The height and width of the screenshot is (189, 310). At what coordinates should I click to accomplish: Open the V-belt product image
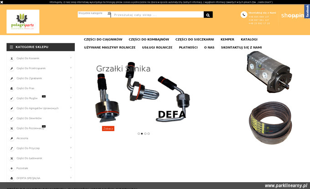270,123
